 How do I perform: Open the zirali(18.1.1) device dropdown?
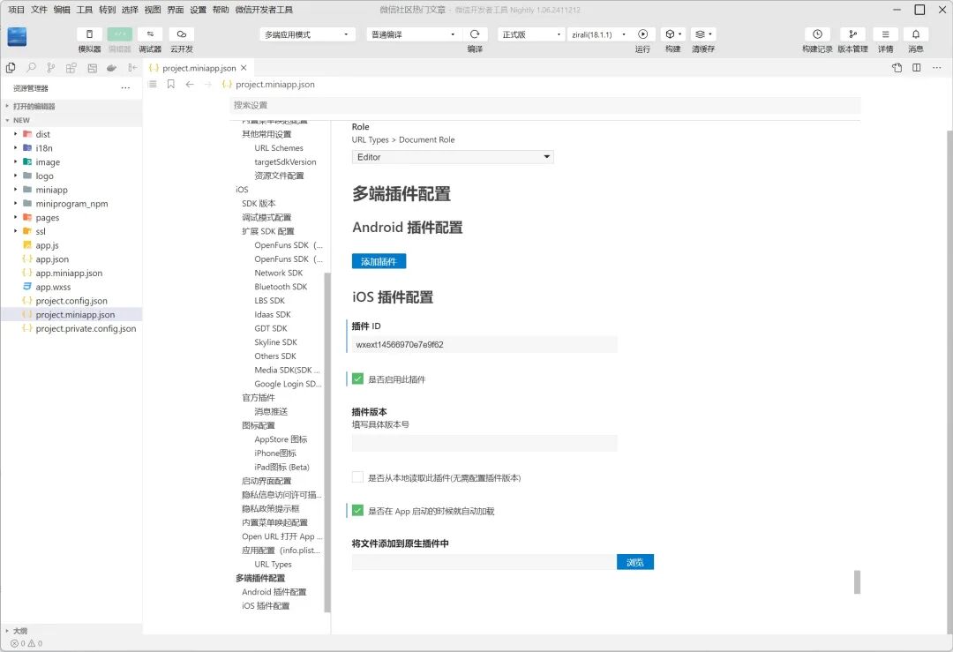[598, 34]
